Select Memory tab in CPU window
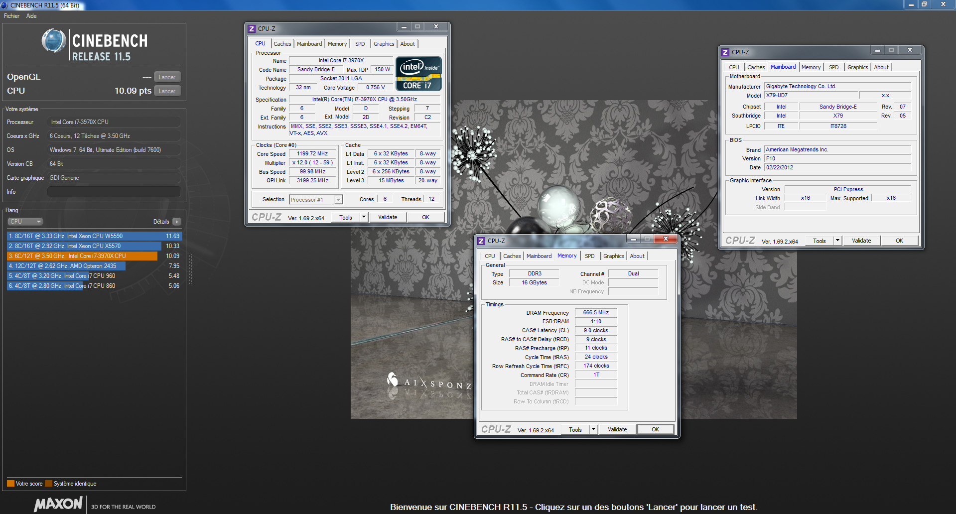The image size is (956, 514). 337,44
